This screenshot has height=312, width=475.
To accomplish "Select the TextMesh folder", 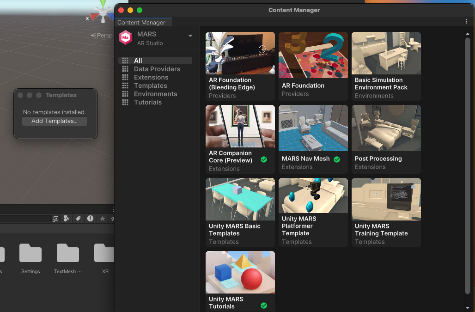I will tap(68, 259).
